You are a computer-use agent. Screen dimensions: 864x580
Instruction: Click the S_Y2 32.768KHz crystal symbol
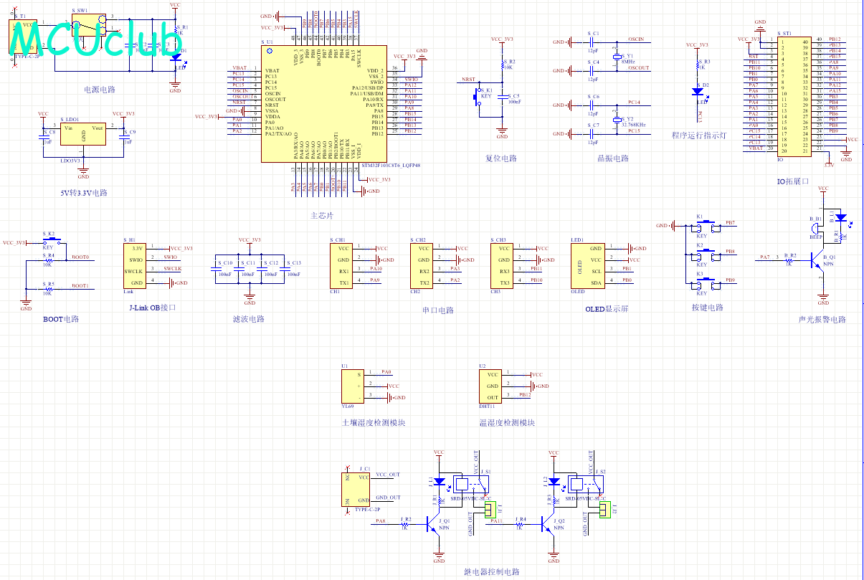(617, 119)
